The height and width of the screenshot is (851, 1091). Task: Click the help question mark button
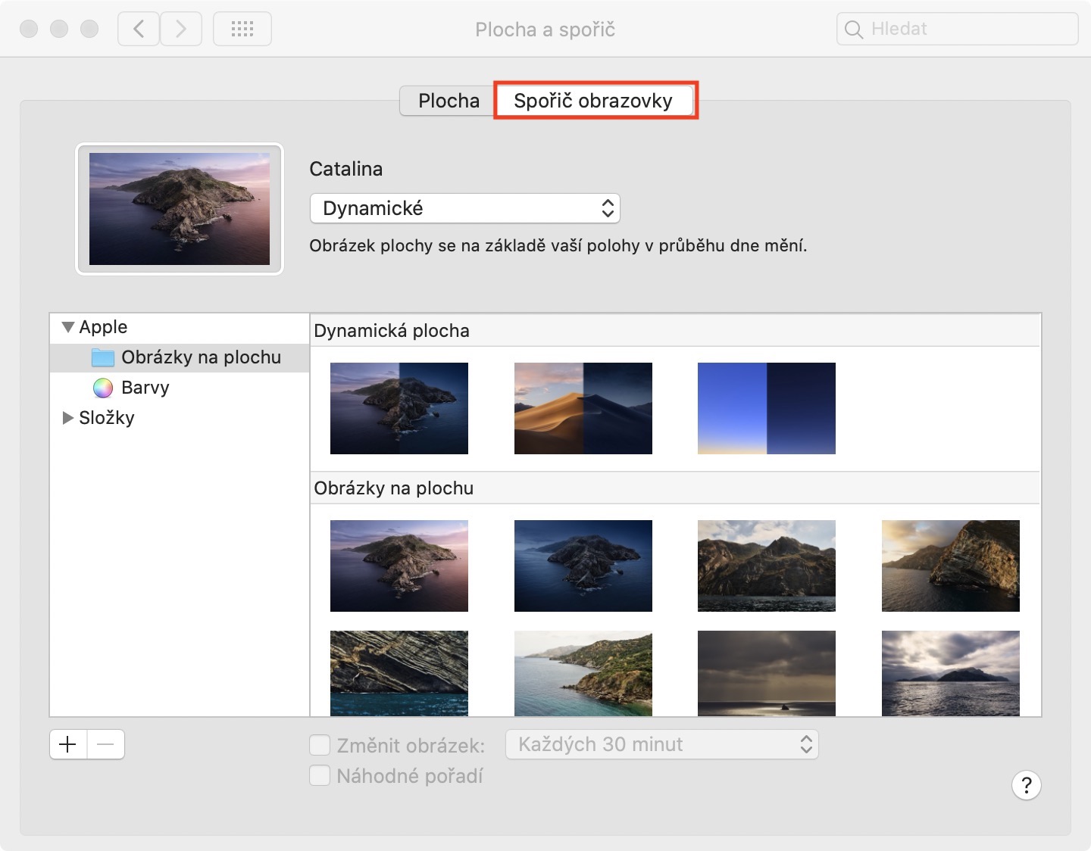coord(1026,785)
